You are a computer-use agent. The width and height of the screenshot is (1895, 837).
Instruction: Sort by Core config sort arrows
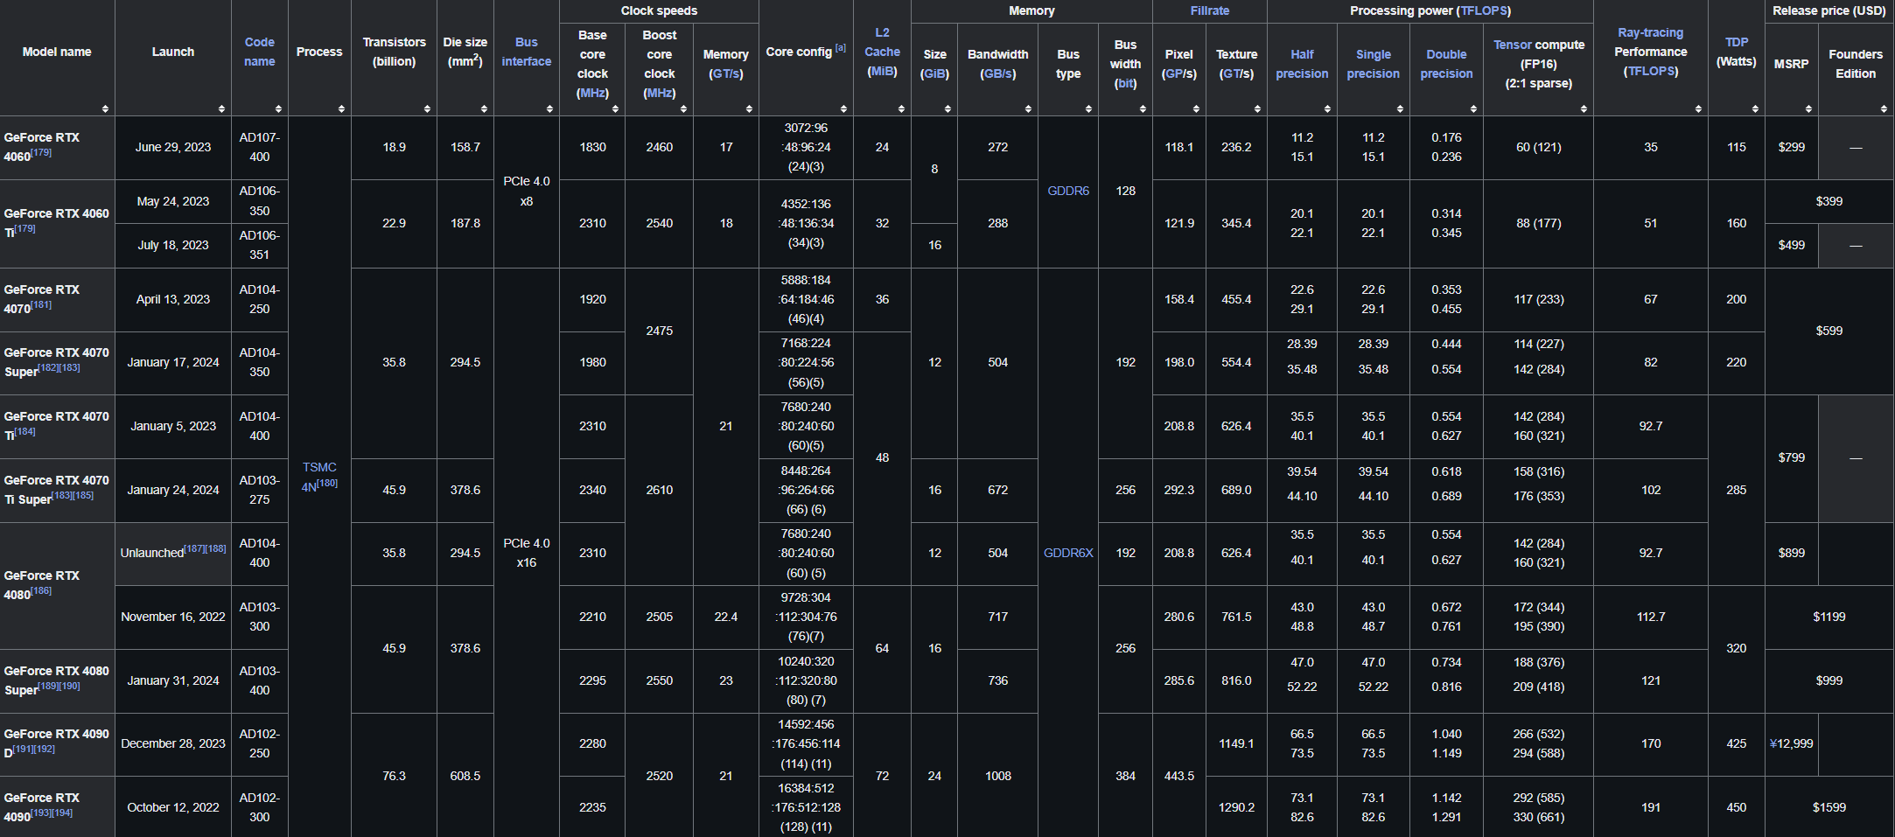pyautogui.click(x=843, y=108)
